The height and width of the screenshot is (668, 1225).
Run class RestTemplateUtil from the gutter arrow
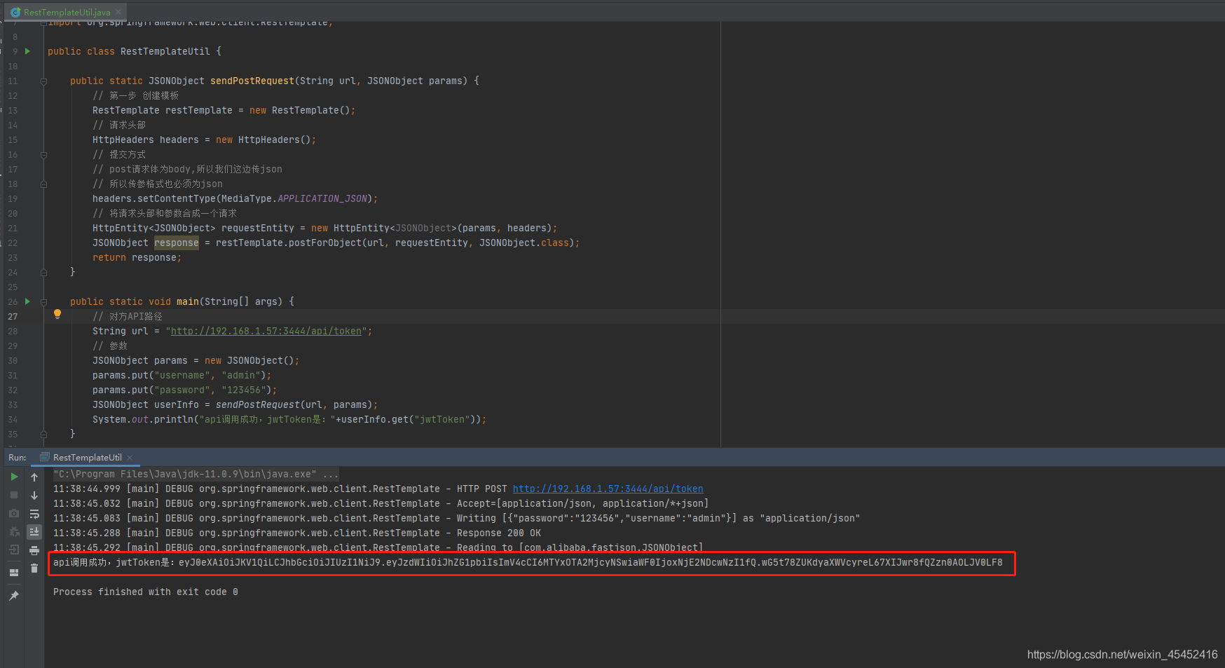pos(28,51)
